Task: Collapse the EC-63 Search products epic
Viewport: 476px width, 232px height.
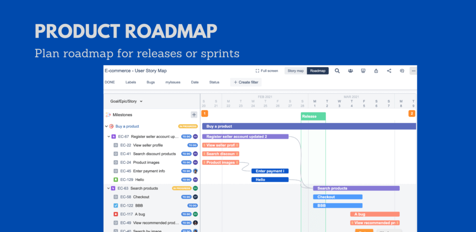Action: (109, 188)
